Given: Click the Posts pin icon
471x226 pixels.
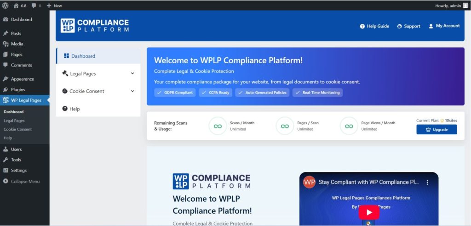Looking at the screenshot, I should click(6, 33).
